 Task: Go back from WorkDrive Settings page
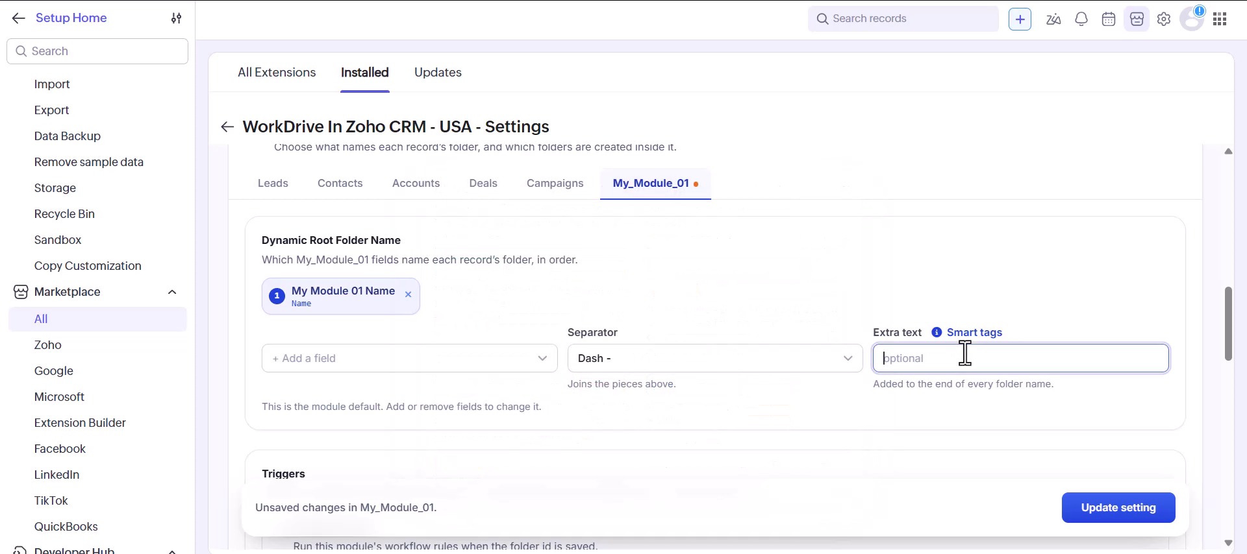[x=227, y=126]
